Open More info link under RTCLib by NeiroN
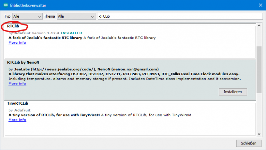266x150 pixels. (x=17, y=83)
